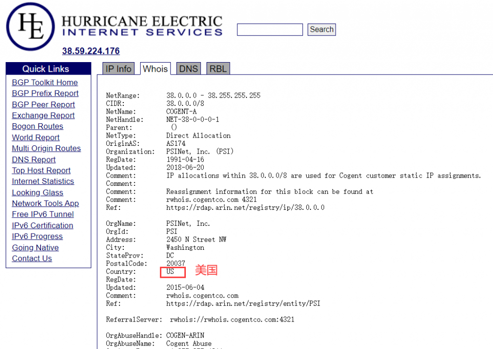Screen dimensions: 493x349
Task: Click the NetRange value 38.0.0.0 - 38.255.255.255
Action: coord(213,95)
